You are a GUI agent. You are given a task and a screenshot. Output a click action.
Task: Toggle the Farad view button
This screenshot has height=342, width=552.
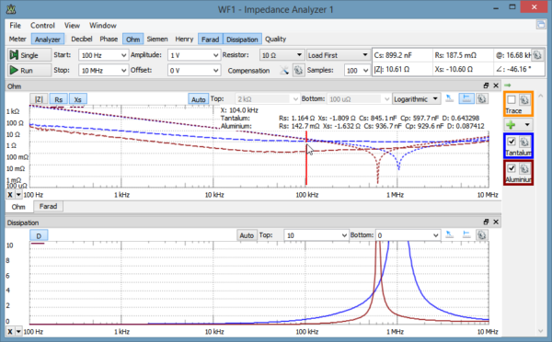tap(210, 39)
